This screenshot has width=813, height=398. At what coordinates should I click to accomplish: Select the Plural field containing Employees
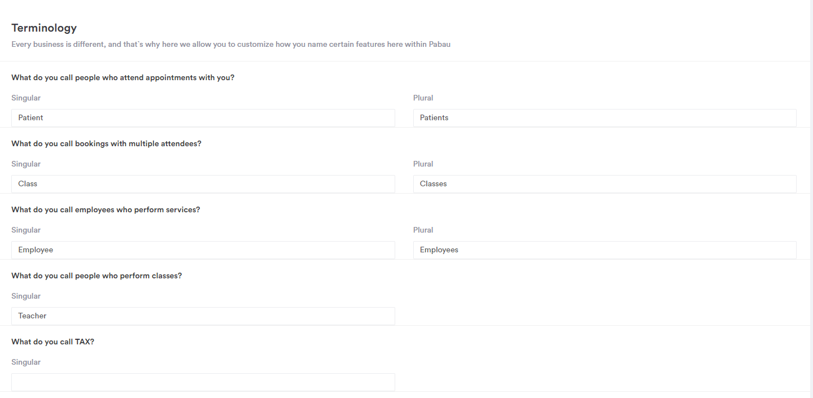(605, 250)
